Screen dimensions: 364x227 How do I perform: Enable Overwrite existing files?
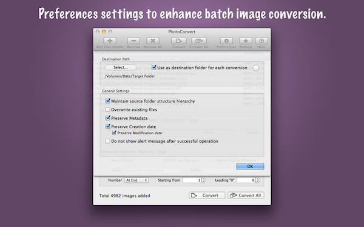tap(108, 110)
